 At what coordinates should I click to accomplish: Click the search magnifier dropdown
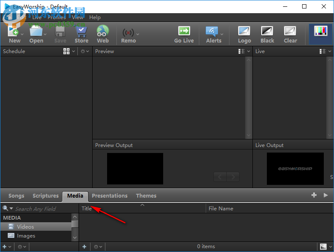pos(8,208)
